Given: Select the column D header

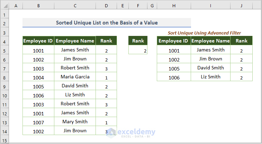Looking at the screenshot, I should pos(106,6).
